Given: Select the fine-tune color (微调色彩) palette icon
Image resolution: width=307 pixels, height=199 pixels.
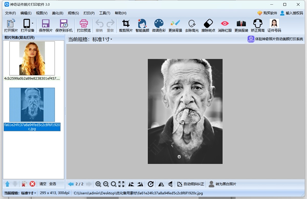Looking at the screenshot, I should (x=159, y=26).
